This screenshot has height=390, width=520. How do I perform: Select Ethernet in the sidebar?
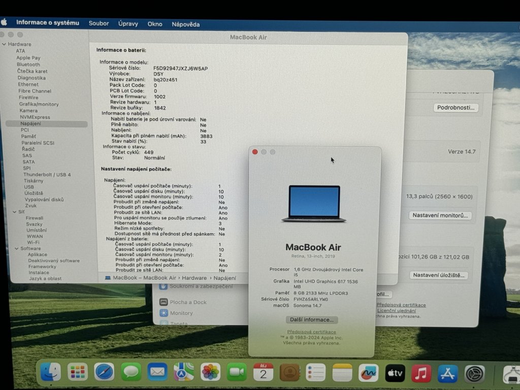point(28,84)
